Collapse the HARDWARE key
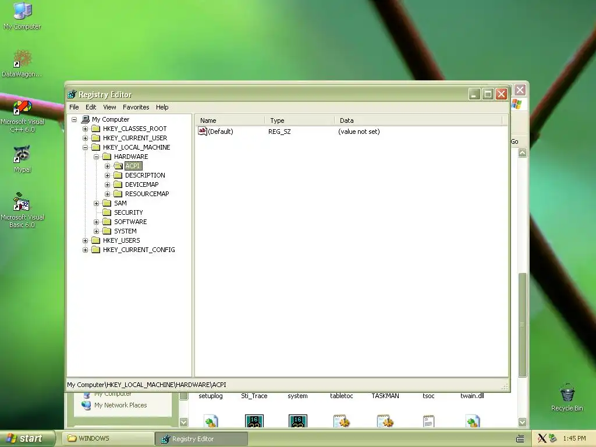Image resolution: width=596 pixels, height=447 pixels. click(x=96, y=157)
